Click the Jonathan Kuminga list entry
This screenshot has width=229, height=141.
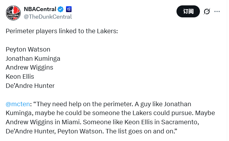click(33, 58)
